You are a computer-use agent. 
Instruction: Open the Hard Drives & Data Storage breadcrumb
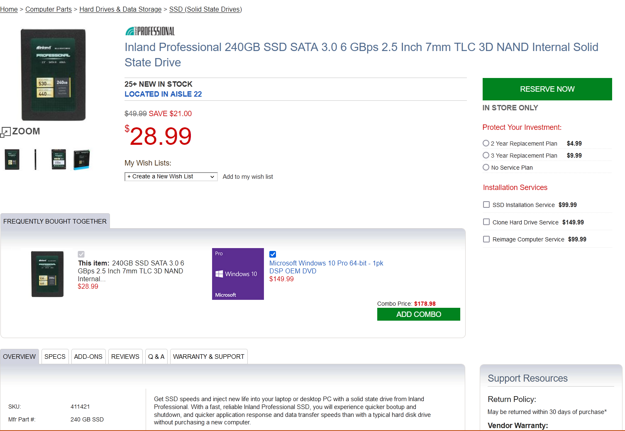tap(120, 9)
